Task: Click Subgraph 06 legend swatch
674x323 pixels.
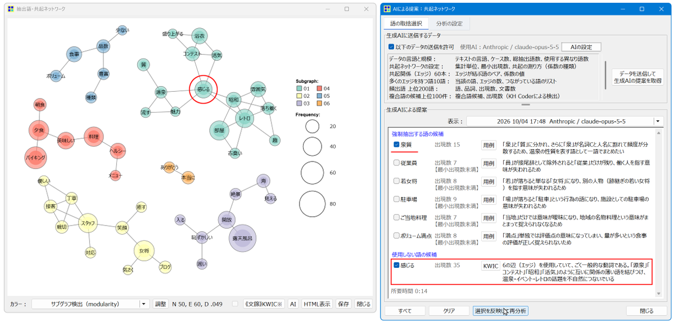Action: [x=319, y=103]
